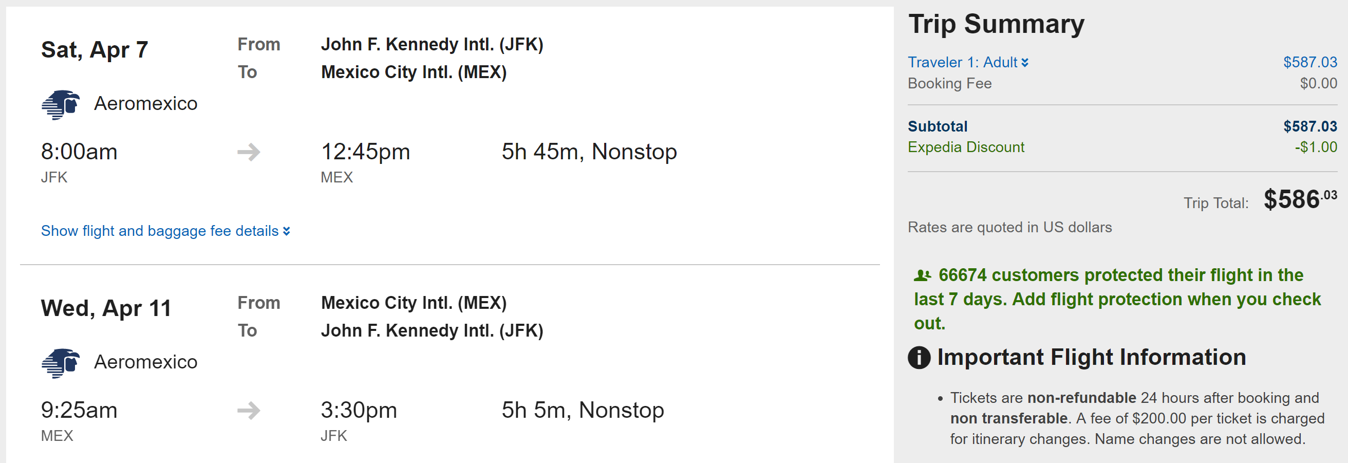Click the Traveler 1 price $587.03
The image size is (1348, 463).
1309,62
